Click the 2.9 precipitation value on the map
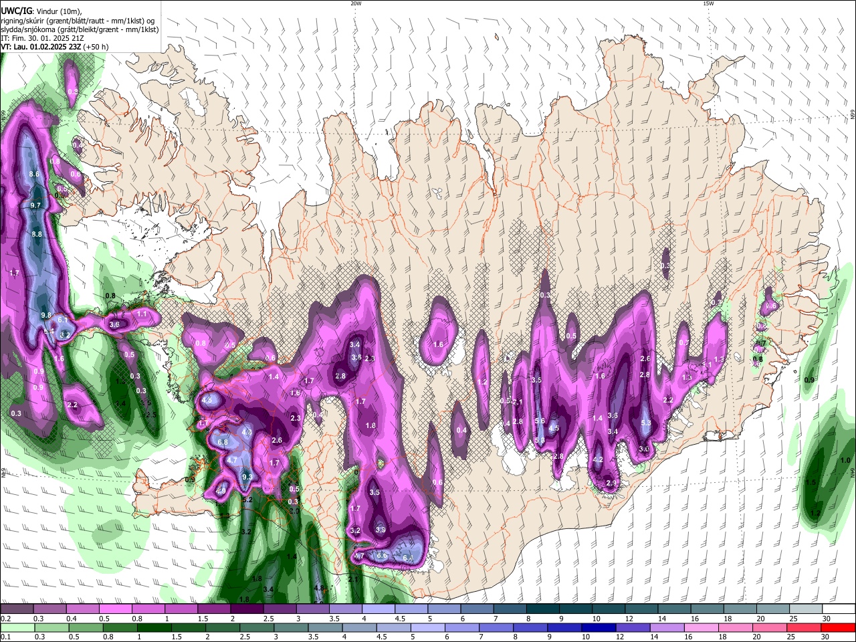 [611, 483]
